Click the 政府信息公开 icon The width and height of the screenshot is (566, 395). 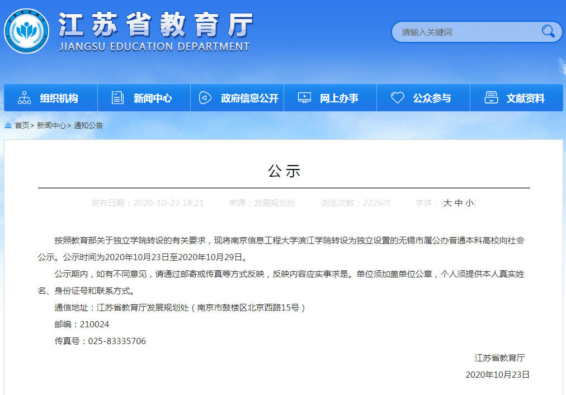pyautogui.click(x=205, y=98)
